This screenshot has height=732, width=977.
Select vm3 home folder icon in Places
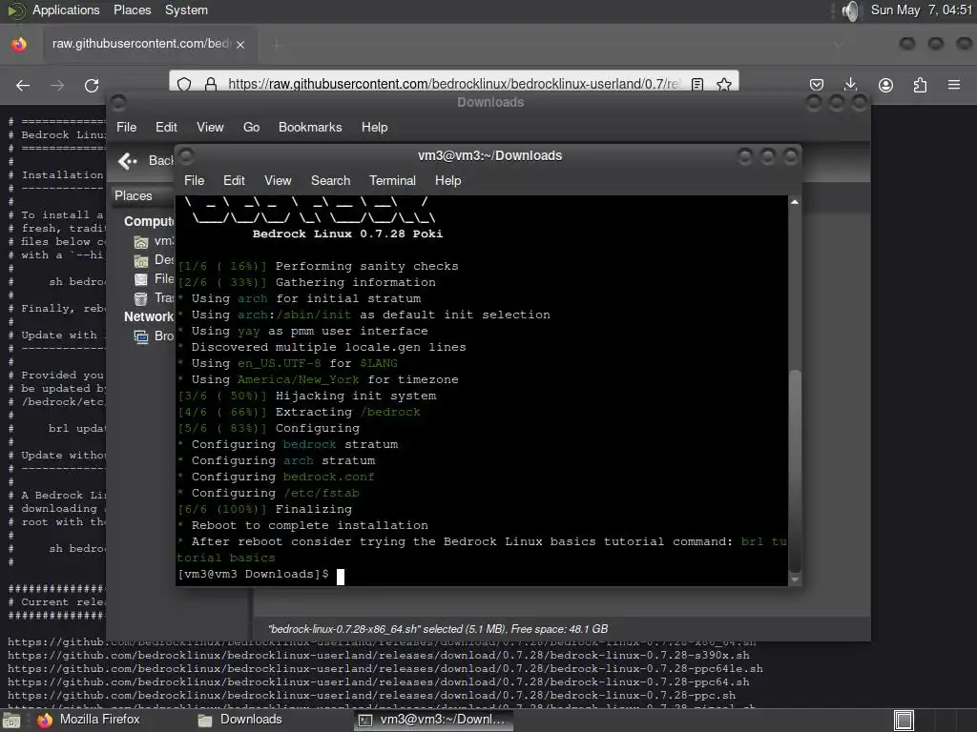pyautogui.click(x=141, y=241)
